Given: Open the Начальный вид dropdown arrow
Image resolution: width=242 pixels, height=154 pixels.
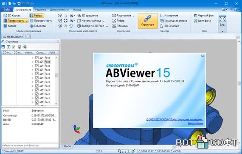Looking at the screenshot, I should pyautogui.click(x=104, y=21).
